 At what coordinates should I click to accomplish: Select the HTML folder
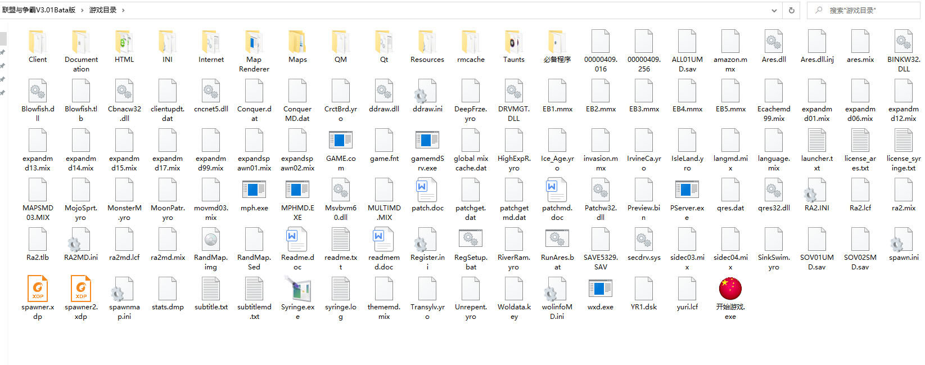[124, 42]
